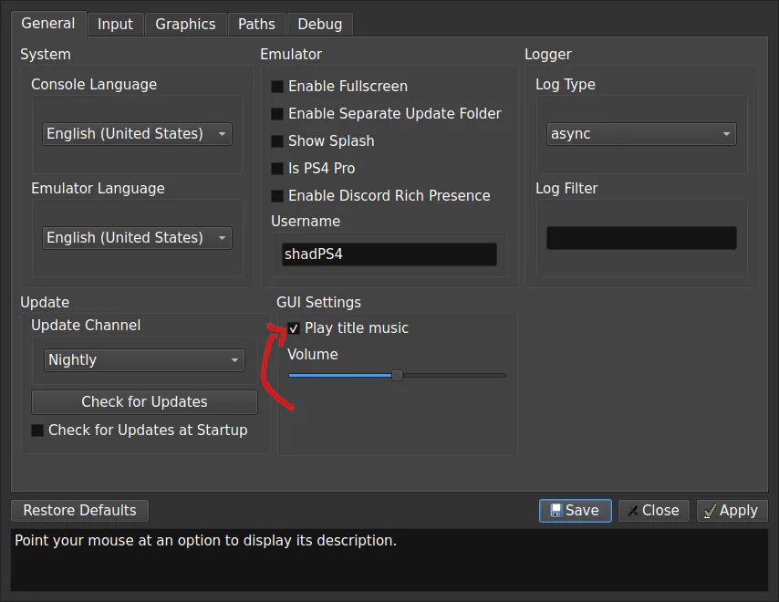Open Update Channel Nightly dropdown
This screenshot has height=602, width=779.
[144, 360]
